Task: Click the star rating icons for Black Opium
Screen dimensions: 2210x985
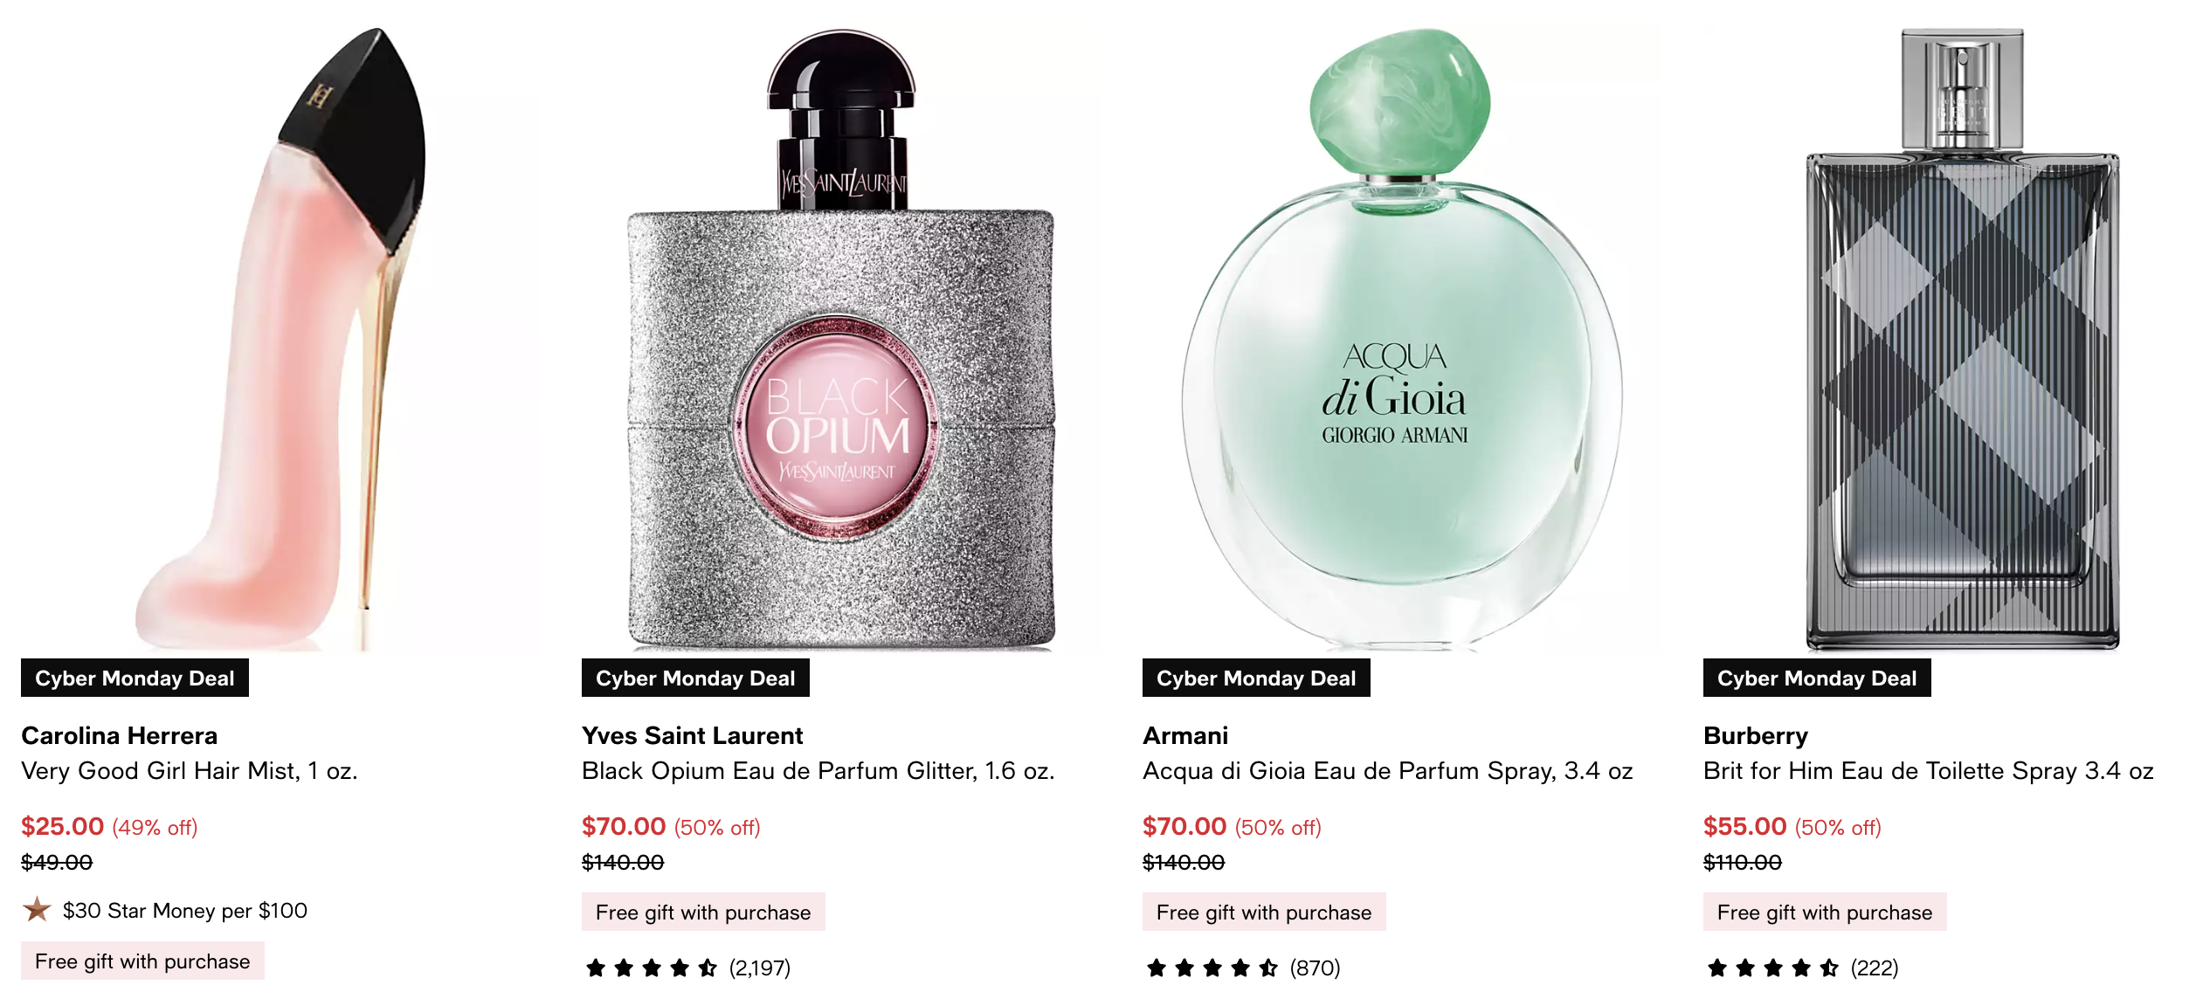Action: click(x=652, y=968)
